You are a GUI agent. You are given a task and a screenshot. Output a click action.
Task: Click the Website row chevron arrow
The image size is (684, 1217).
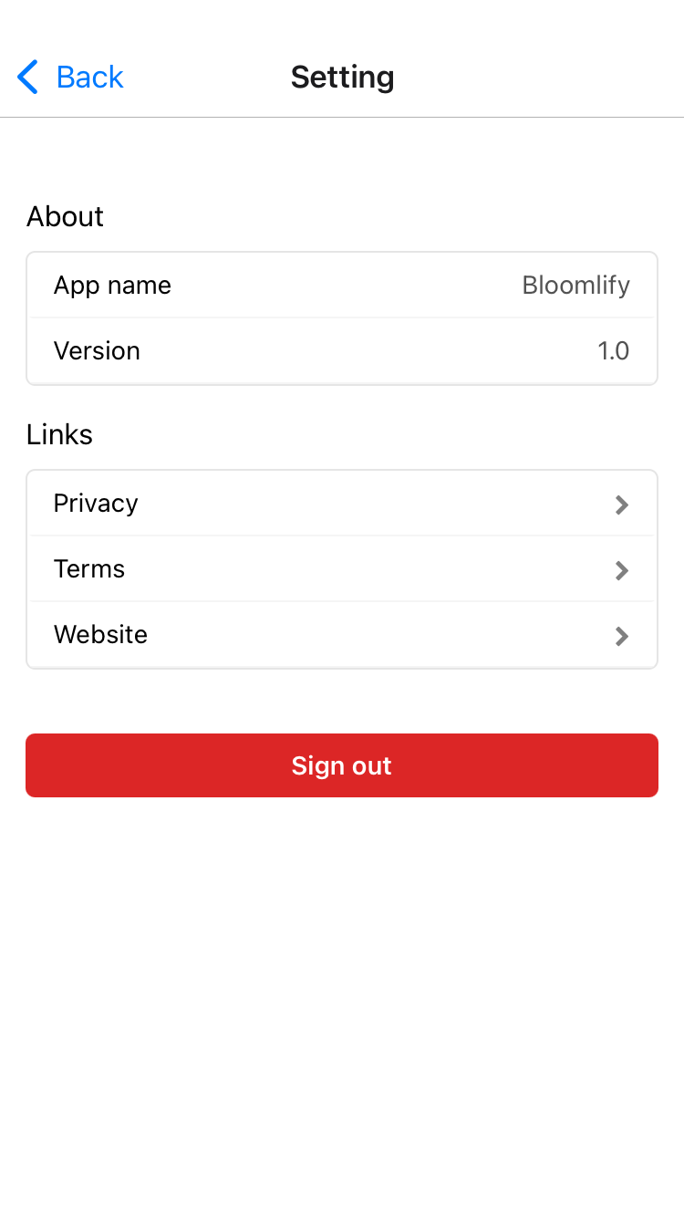click(x=622, y=636)
